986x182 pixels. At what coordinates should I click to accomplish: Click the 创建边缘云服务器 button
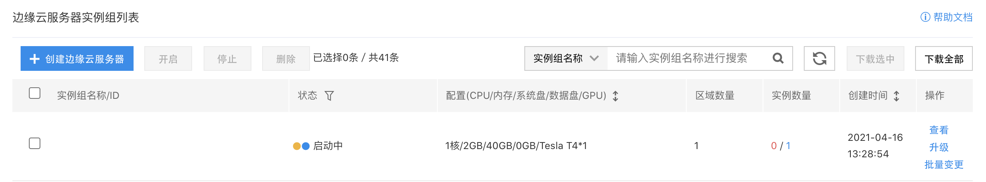pyautogui.click(x=77, y=58)
